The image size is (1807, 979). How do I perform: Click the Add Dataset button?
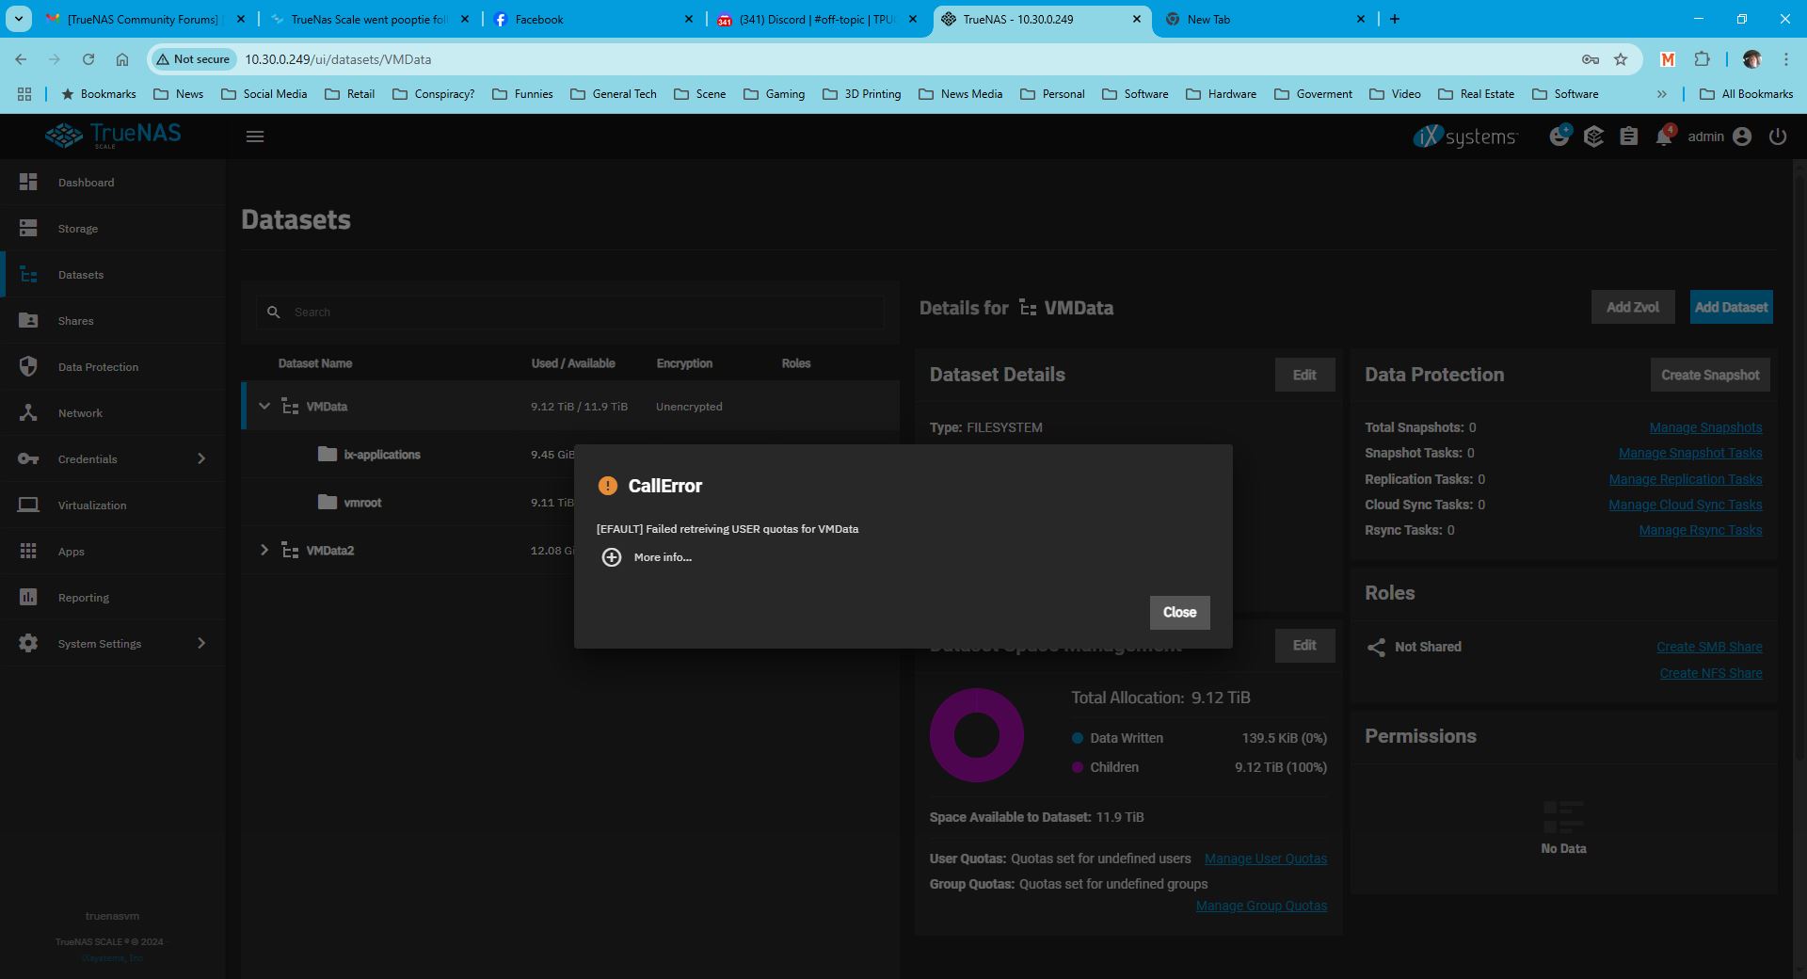(x=1731, y=307)
